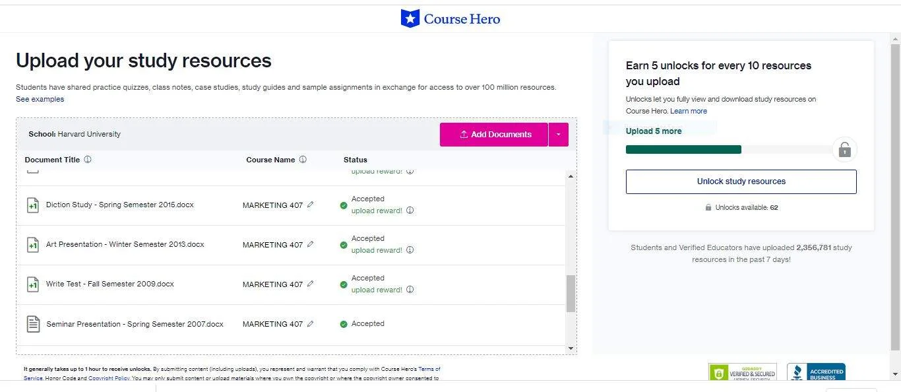Click accepted checkmark icon for Seminar Presentation

click(344, 324)
